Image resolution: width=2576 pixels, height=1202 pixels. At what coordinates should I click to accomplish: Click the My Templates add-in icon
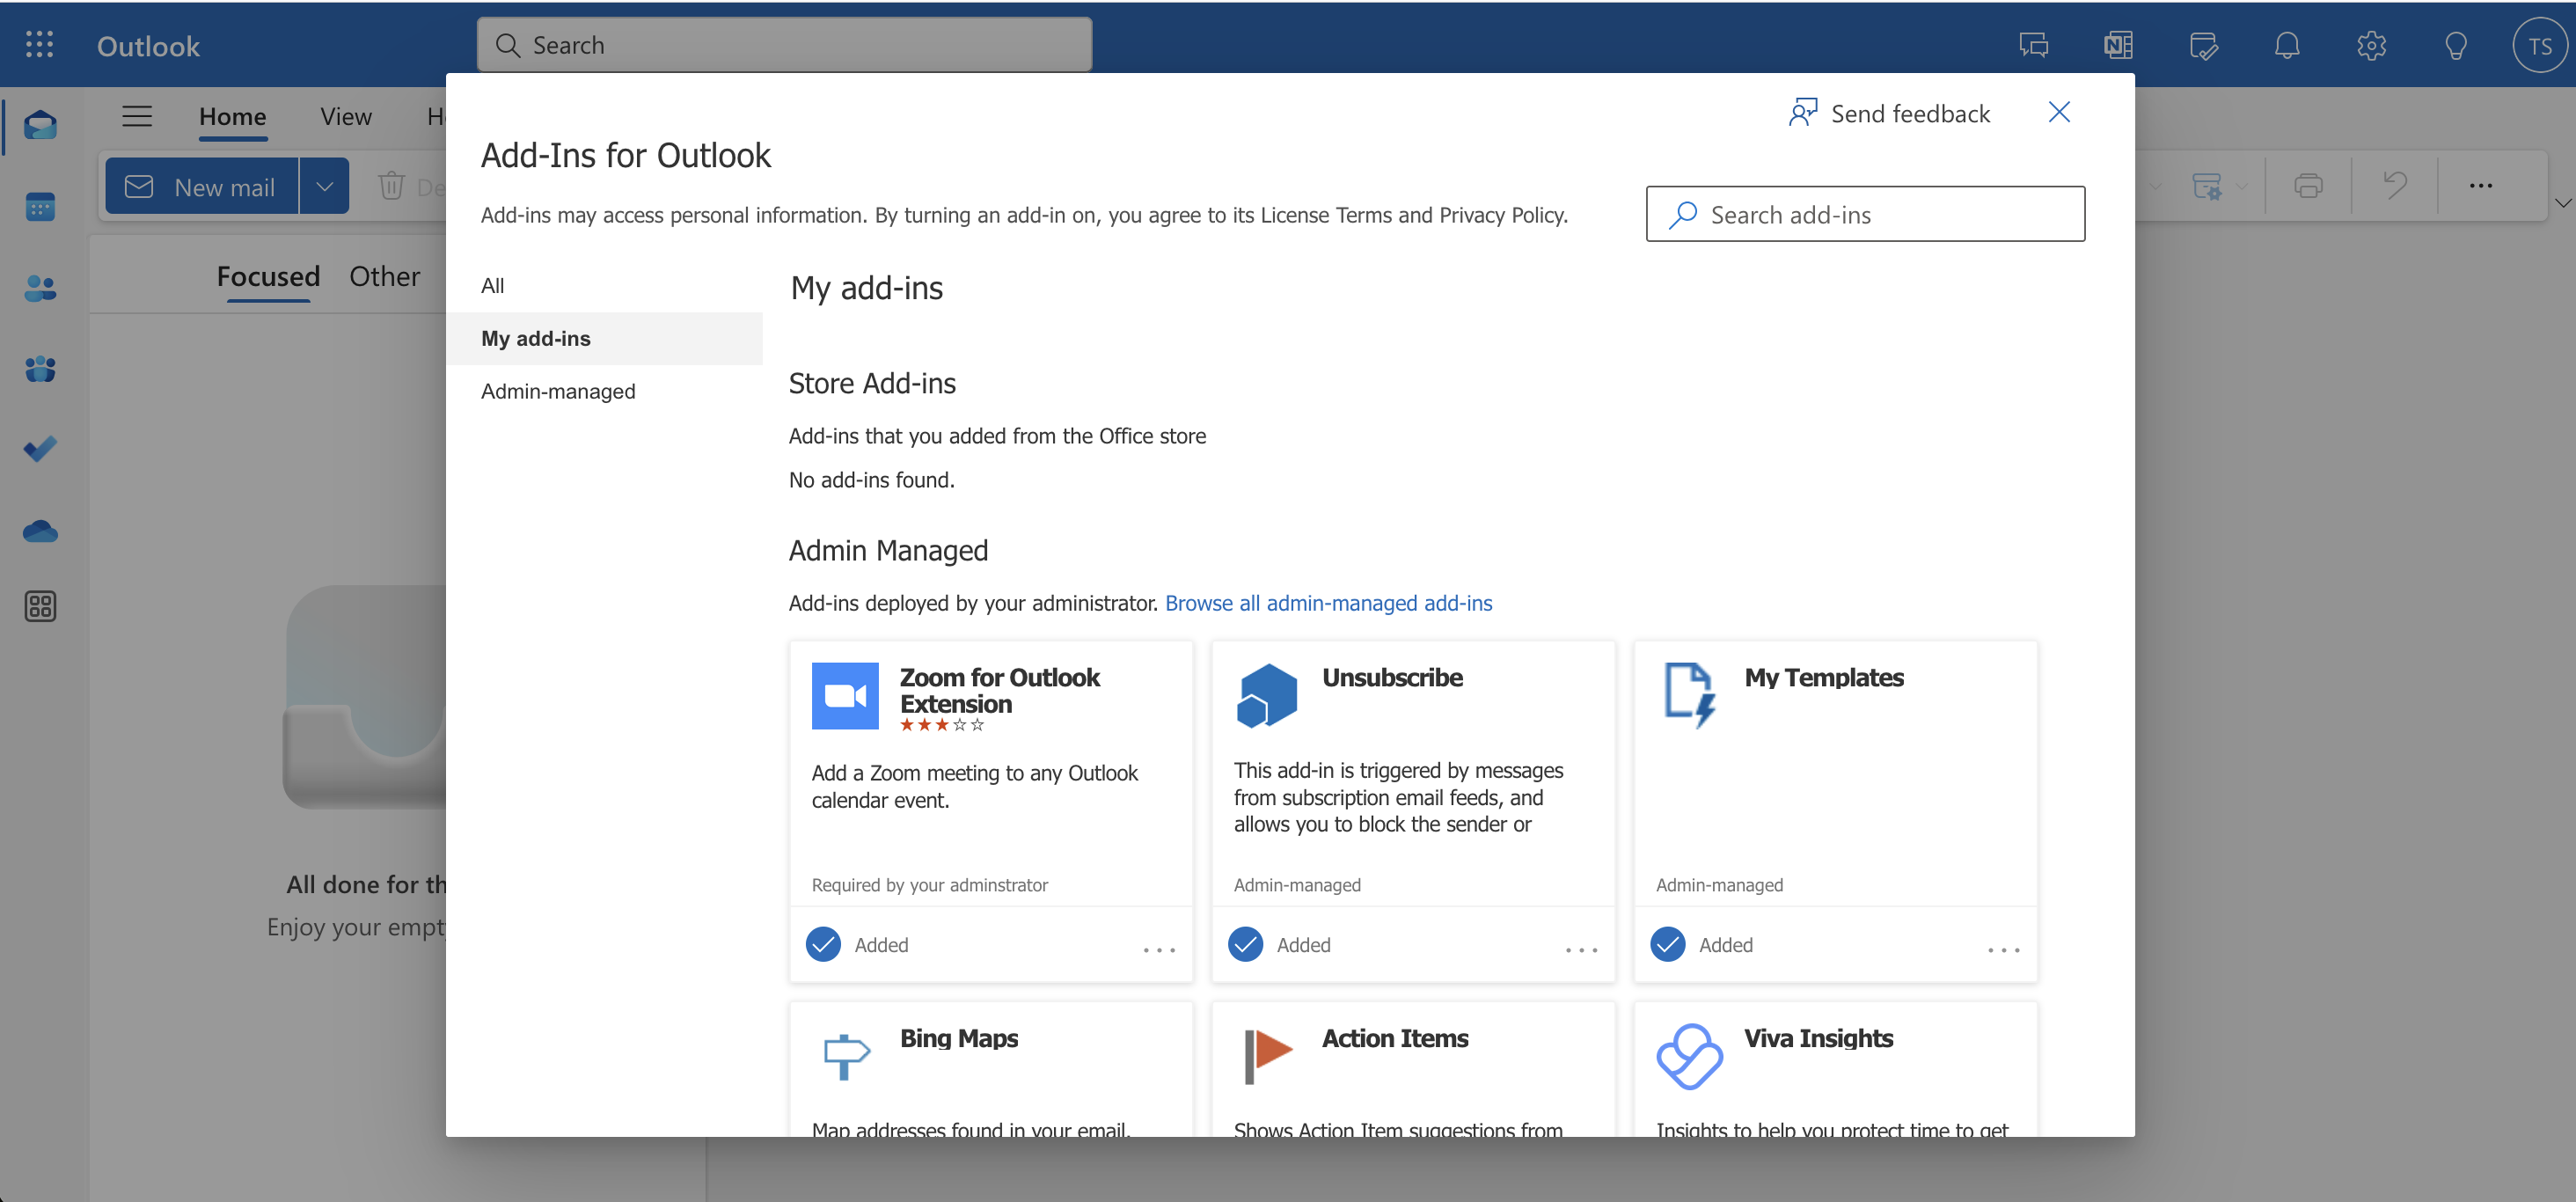click(x=1690, y=696)
